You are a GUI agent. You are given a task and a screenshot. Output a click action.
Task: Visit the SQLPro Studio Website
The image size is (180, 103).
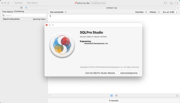point(100,73)
